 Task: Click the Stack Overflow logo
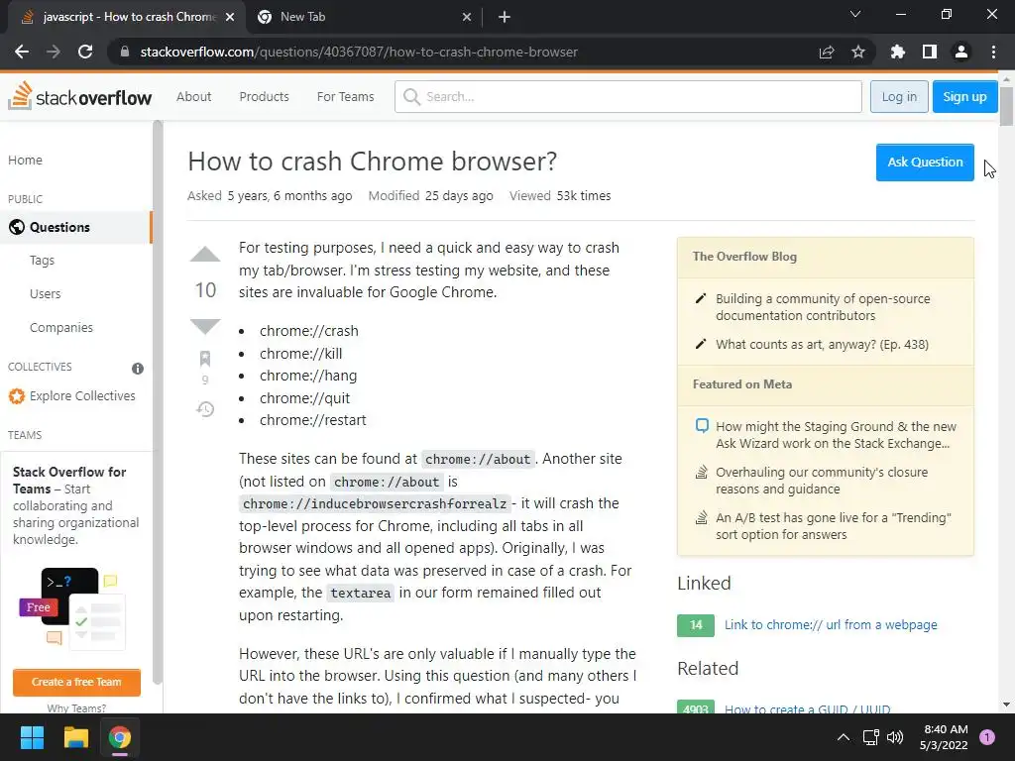click(x=80, y=96)
